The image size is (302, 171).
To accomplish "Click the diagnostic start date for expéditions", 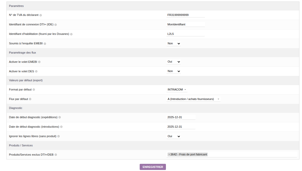I will [181, 117].
